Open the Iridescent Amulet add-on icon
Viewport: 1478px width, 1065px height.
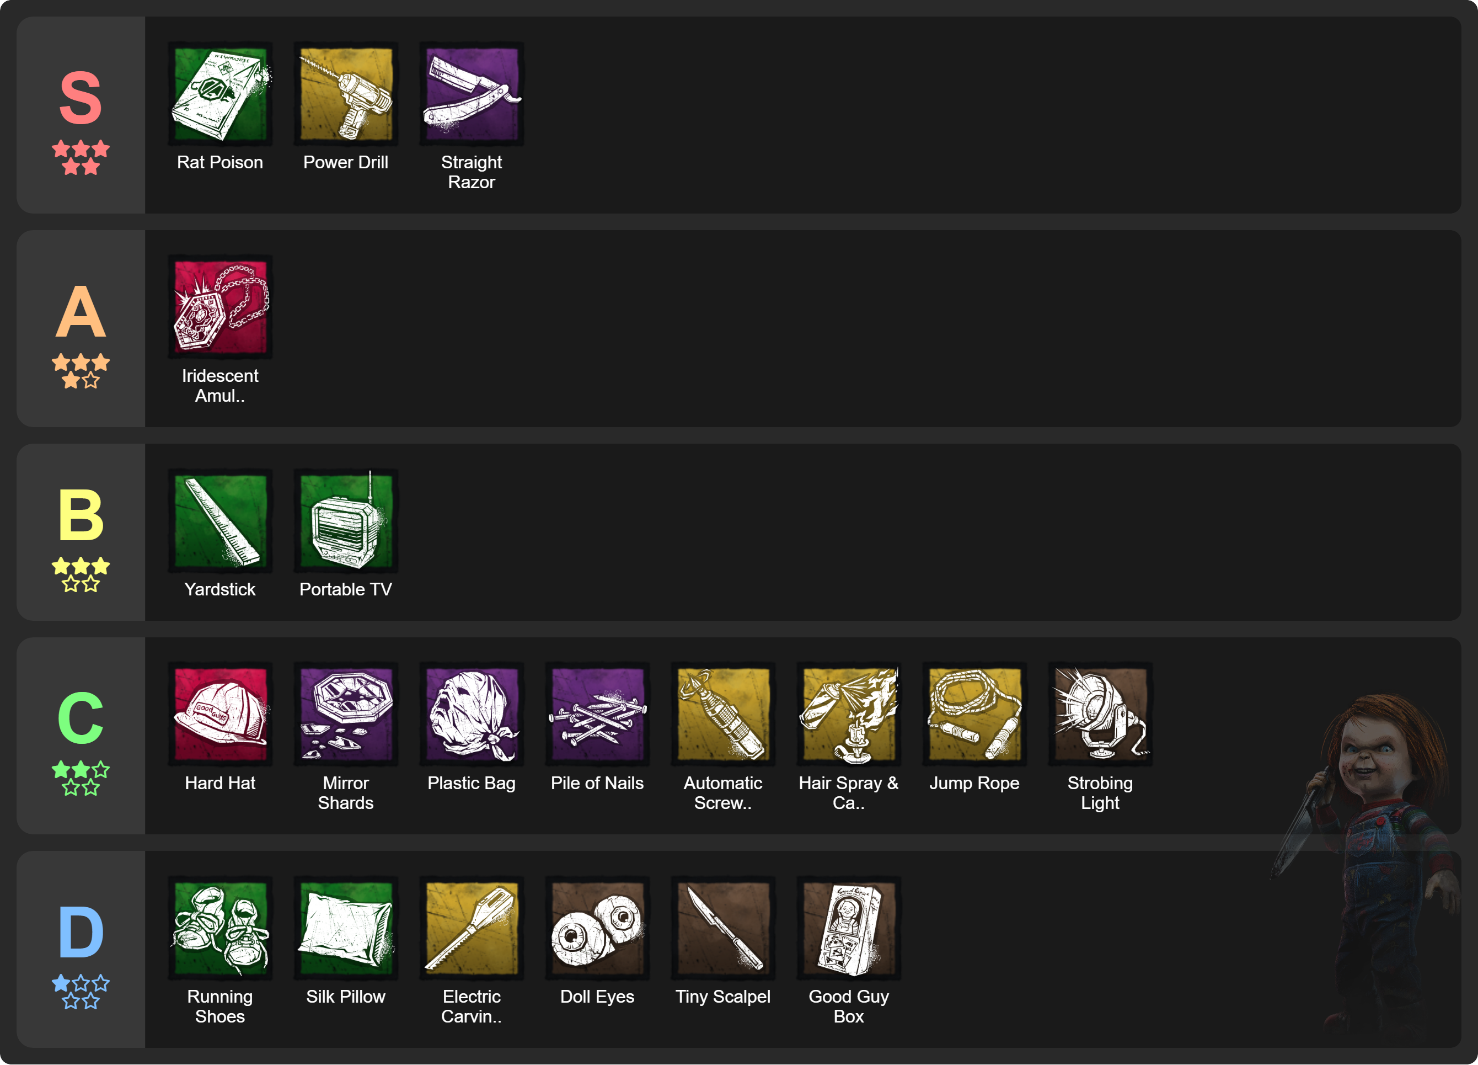pyautogui.click(x=220, y=307)
